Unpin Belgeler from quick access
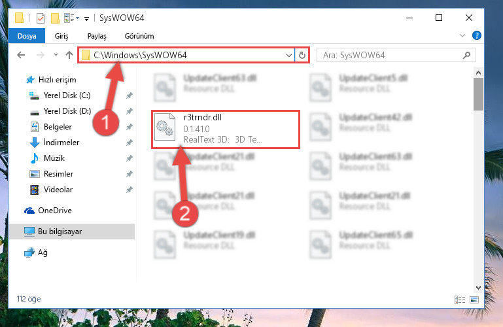Image resolution: width=503 pixels, height=327 pixels. (x=129, y=127)
